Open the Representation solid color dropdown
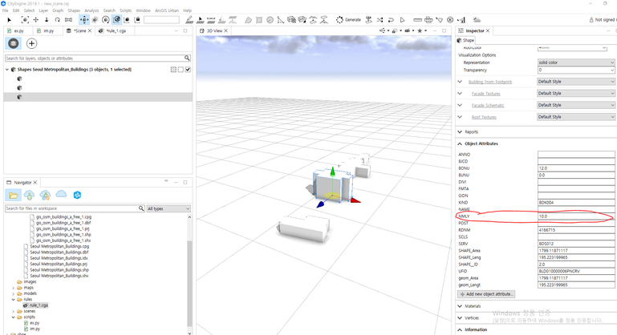 tap(576, 62)
